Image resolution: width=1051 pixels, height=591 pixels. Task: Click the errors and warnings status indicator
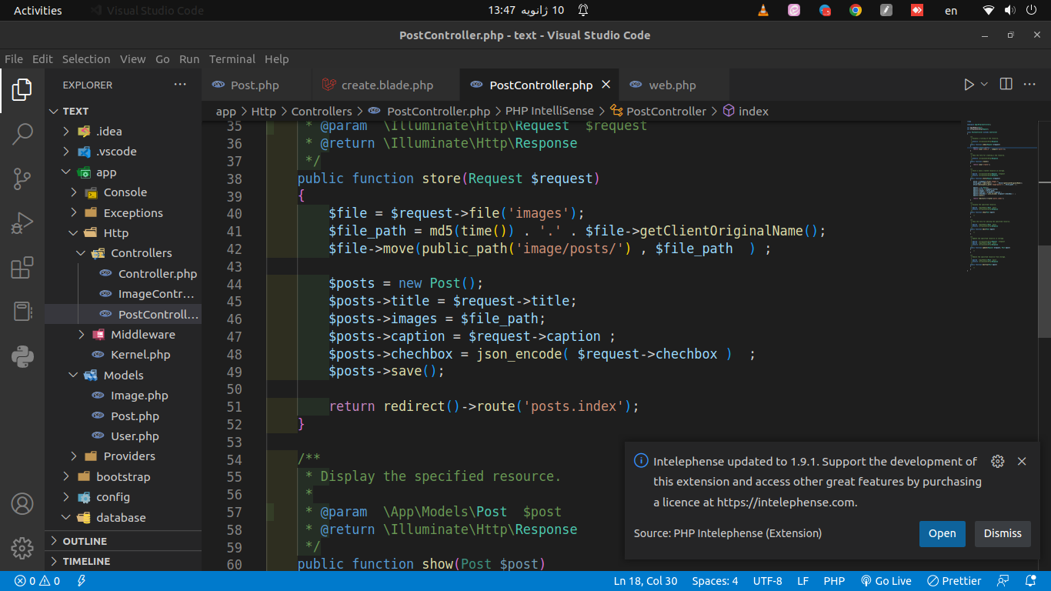[38, 581]
